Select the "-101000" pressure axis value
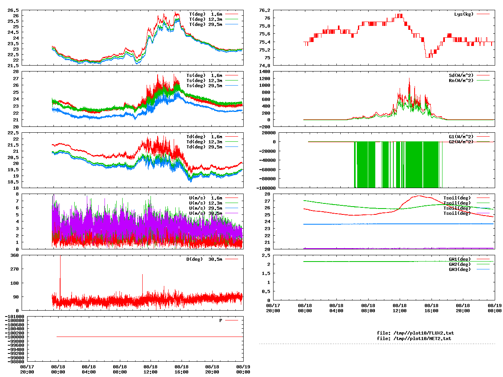Viewport: 503px width, 377px height. pos(15,317)
